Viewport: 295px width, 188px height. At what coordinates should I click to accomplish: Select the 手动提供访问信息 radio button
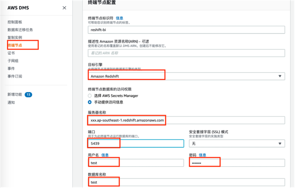pyautogui.click(x=90, y=102)
